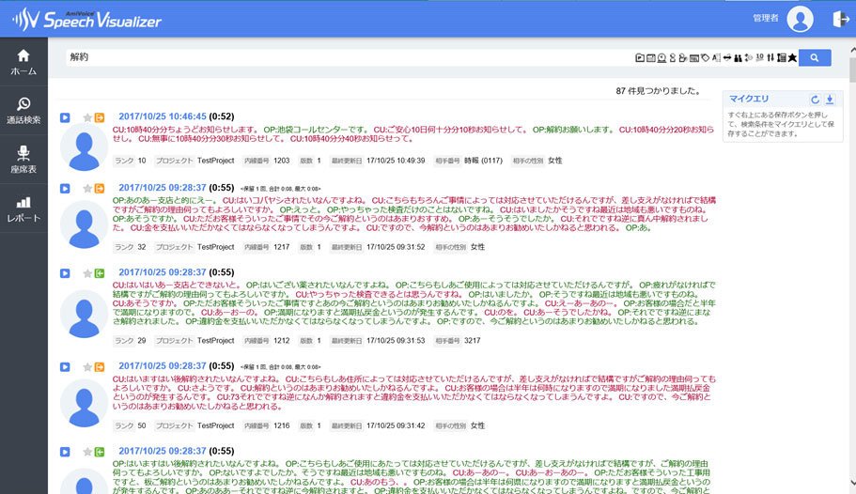The image size is (856, 494).
Task: Click 時報 (0117) partner number value
Action: 483,161
